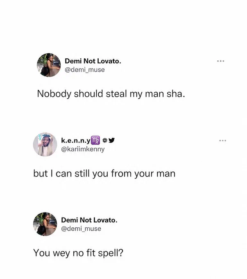This screenshot has height=279, width=247.
Task: Click the black flower emoji after k.e.n.n.y
Action: (105, 140)
